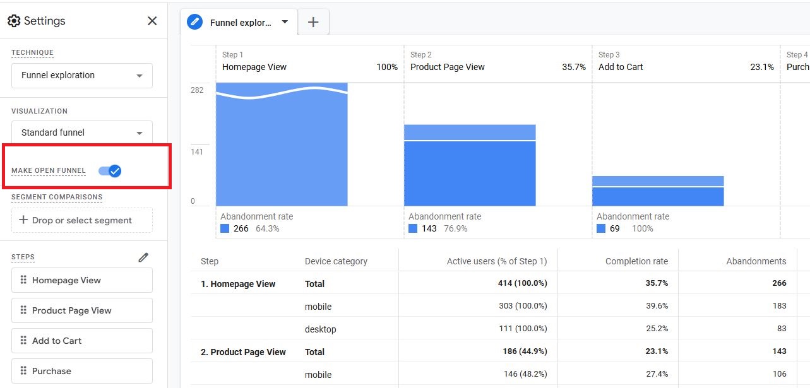
Task: Click the STEPS section label
Action: coord(23,257)
